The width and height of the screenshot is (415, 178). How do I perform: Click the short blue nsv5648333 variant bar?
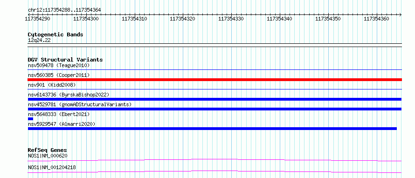pyautogui.click(x=30, y=119)
